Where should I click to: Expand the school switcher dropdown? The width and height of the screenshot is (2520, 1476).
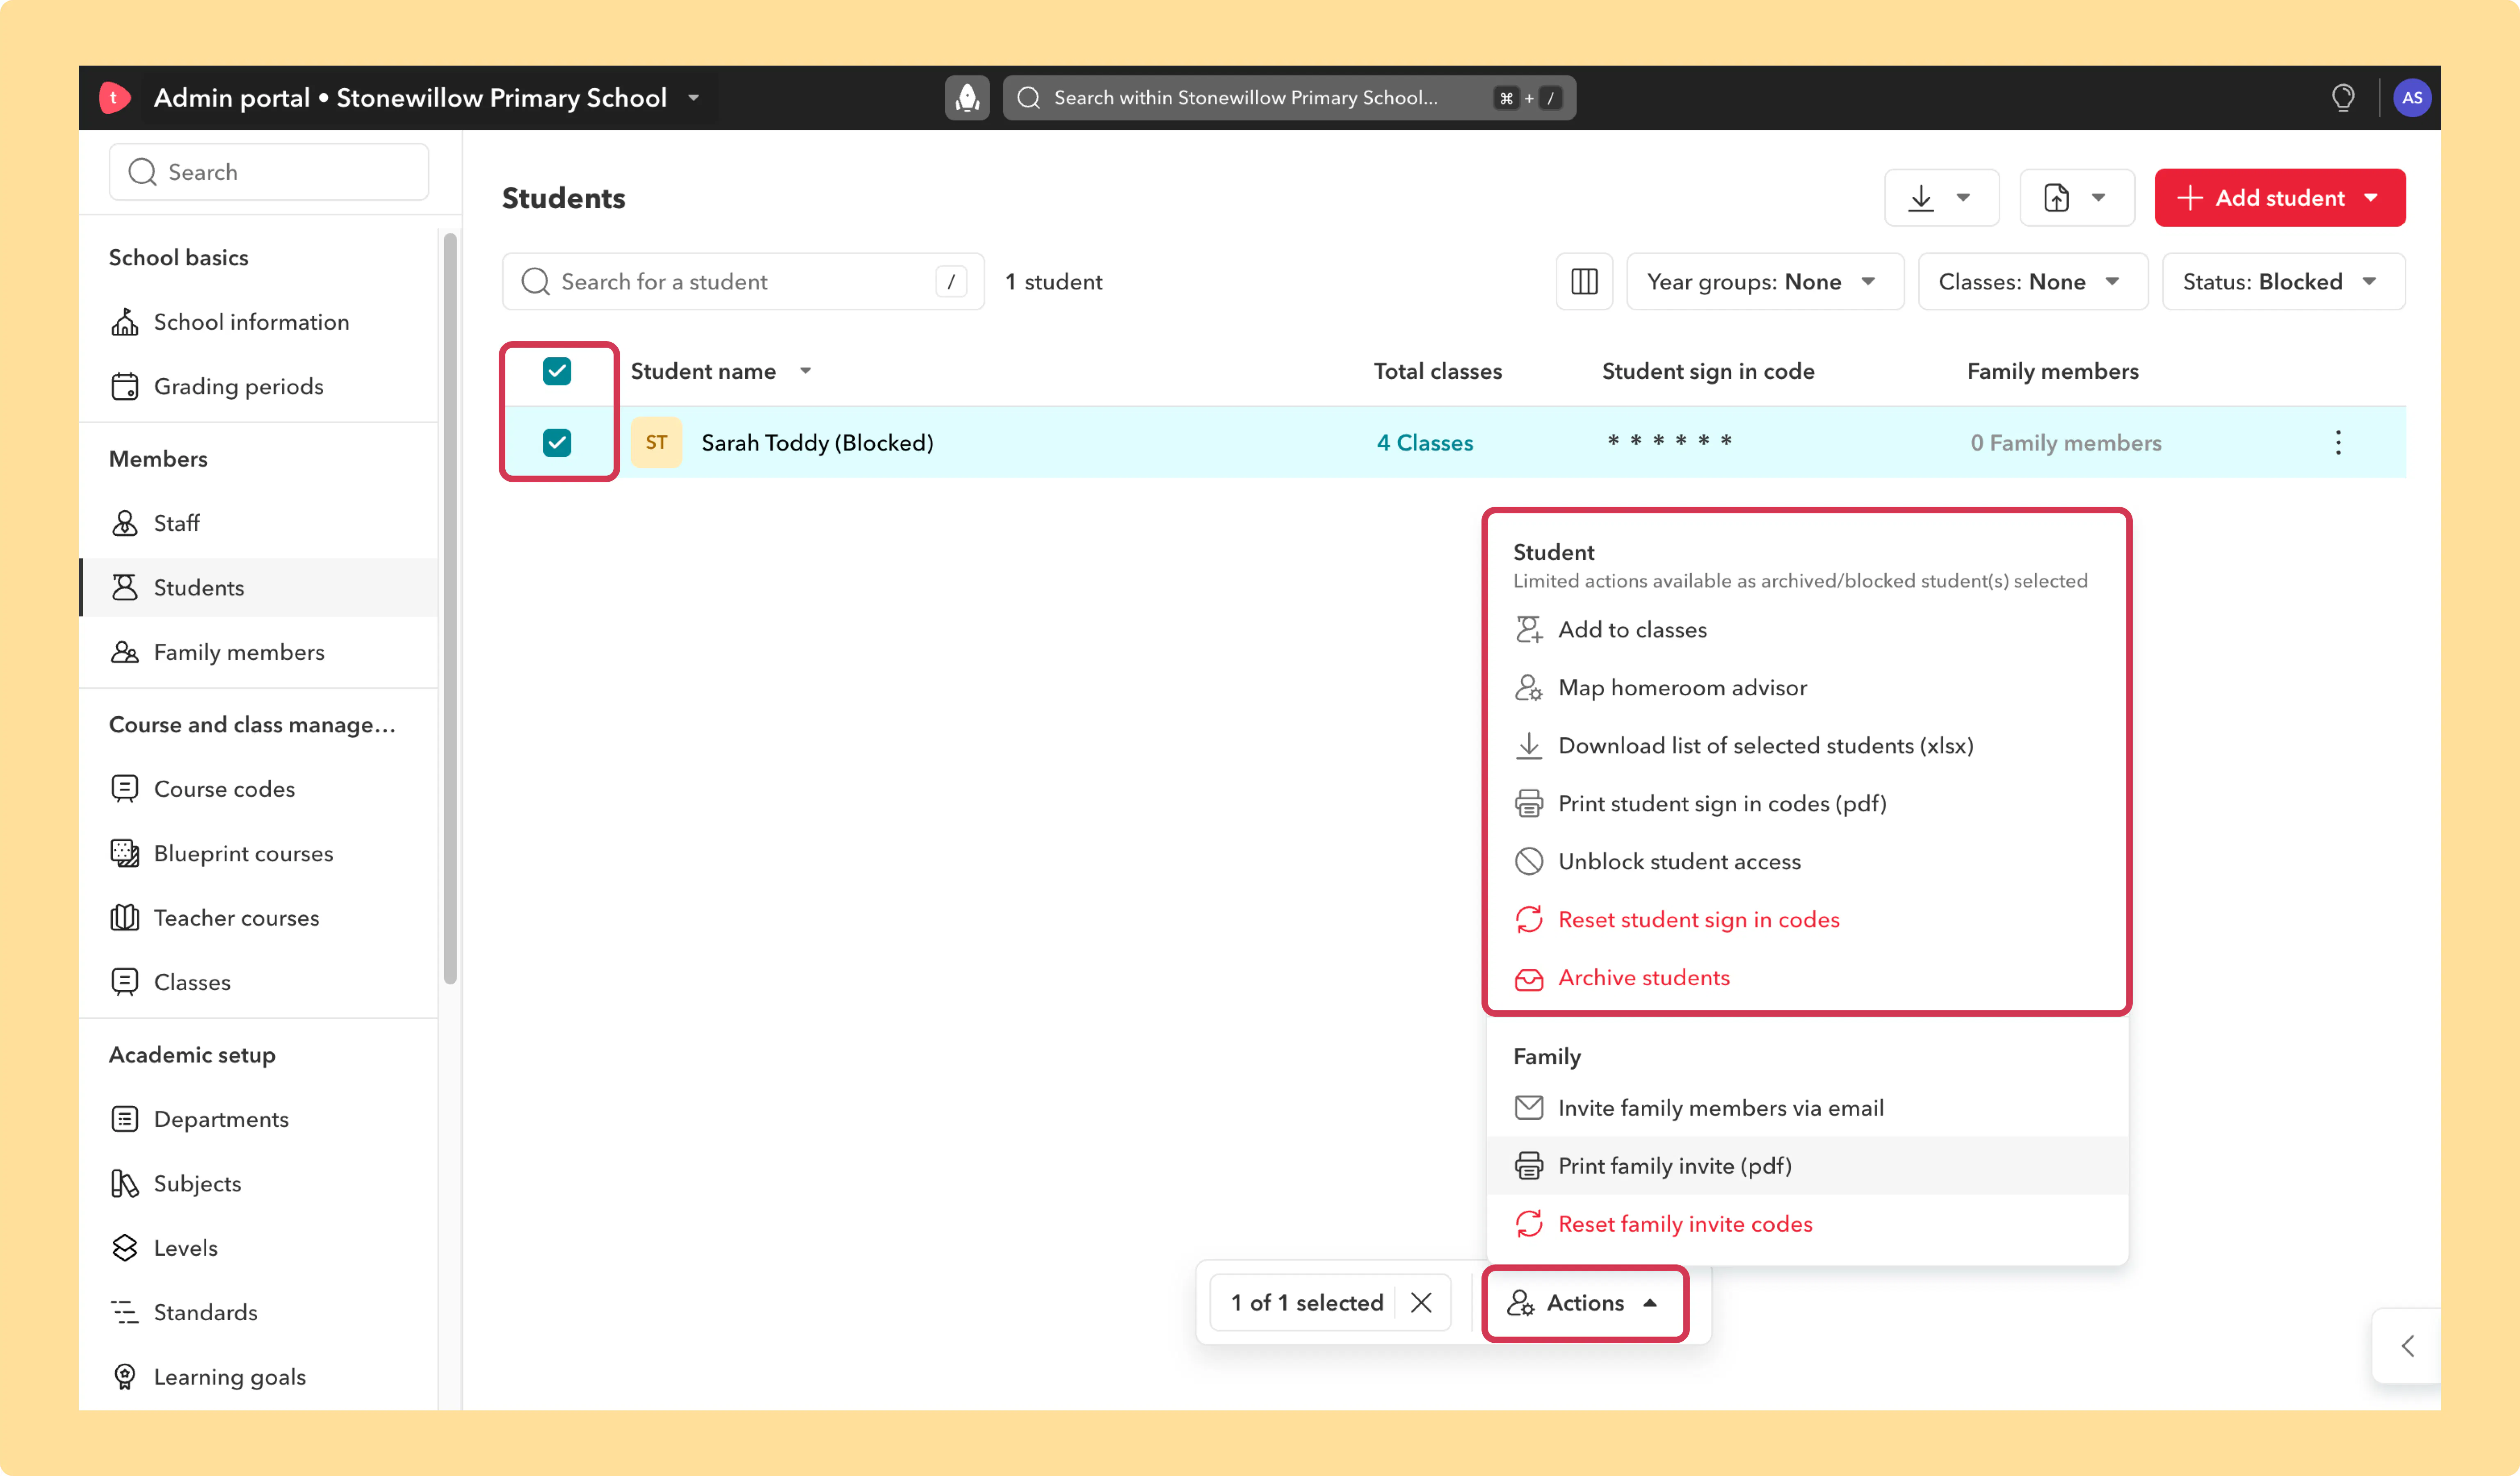(x=693, y=98)
